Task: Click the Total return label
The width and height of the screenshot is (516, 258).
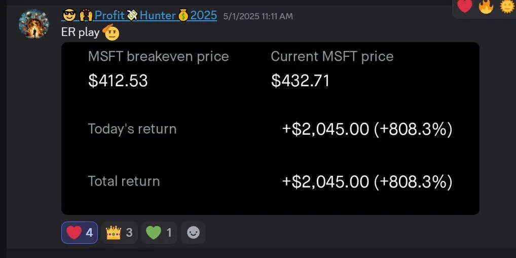Action: point(124,181)
